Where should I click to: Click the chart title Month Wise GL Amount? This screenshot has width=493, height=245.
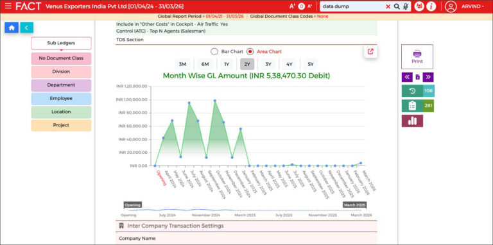click(246, 76)
